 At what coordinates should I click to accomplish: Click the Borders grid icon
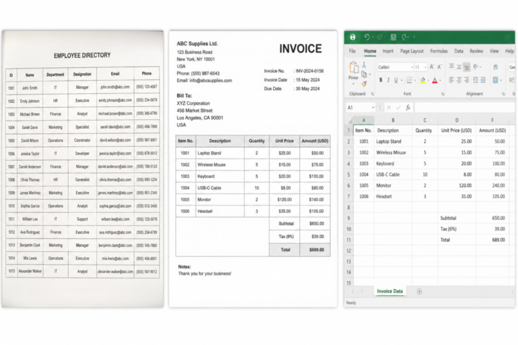pos(409,80)
